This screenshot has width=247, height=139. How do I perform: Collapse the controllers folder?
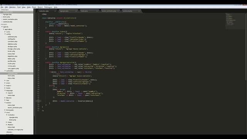[5, 71]
